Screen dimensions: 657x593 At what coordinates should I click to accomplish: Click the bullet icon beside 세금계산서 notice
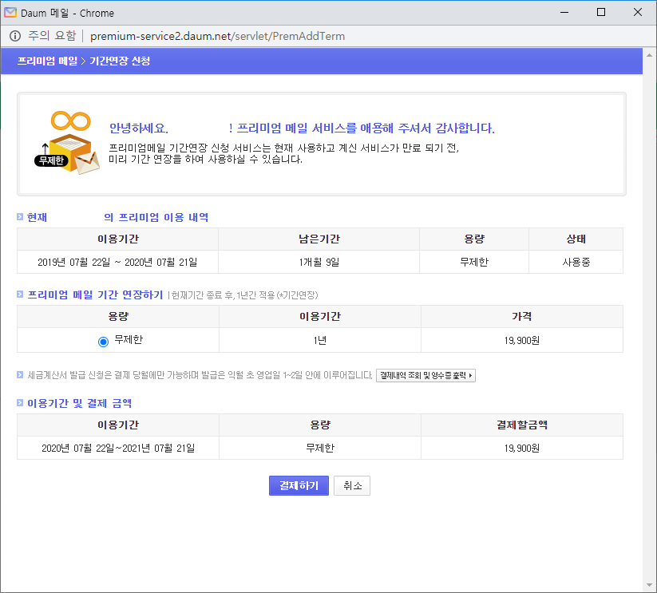tap(20, 374)
